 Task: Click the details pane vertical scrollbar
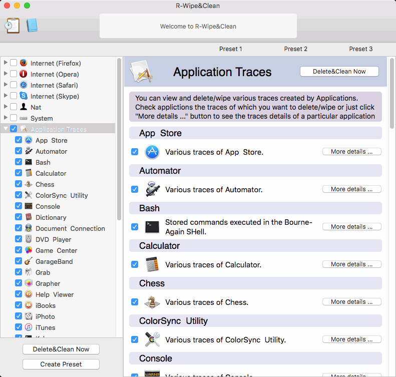392,94
